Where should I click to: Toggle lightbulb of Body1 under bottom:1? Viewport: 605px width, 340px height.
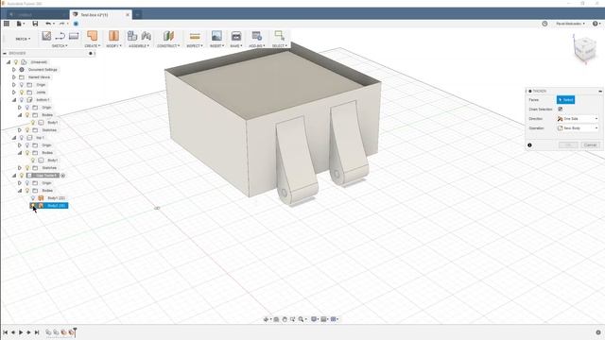[33, 123]
